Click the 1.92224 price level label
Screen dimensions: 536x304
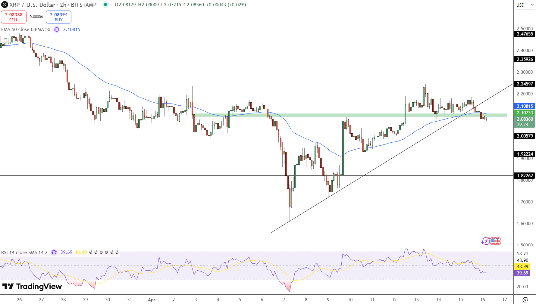[525, 154]
